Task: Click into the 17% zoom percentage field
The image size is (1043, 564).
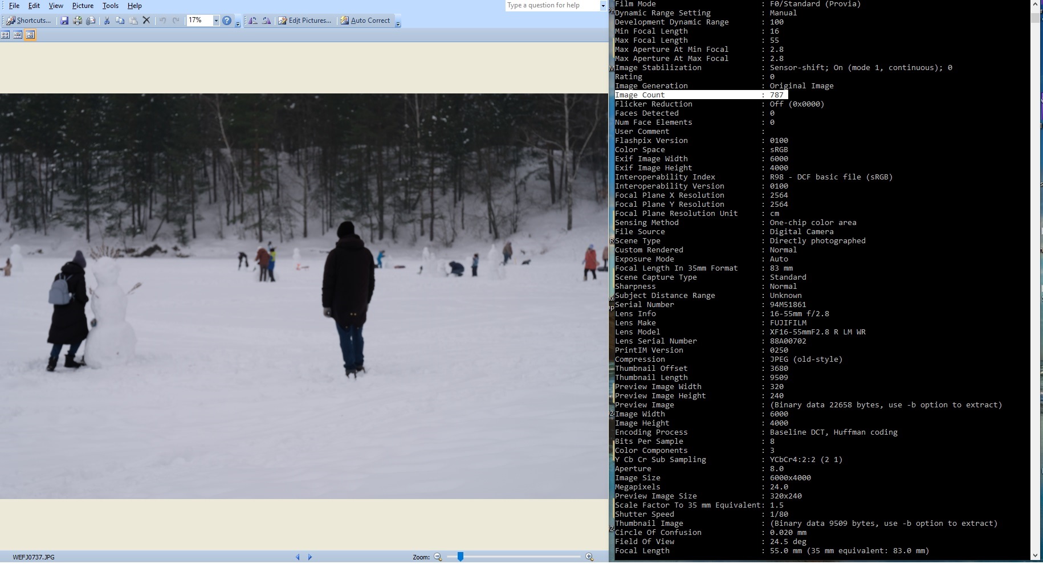Action: pyautogui.click(x=199, y=21)
